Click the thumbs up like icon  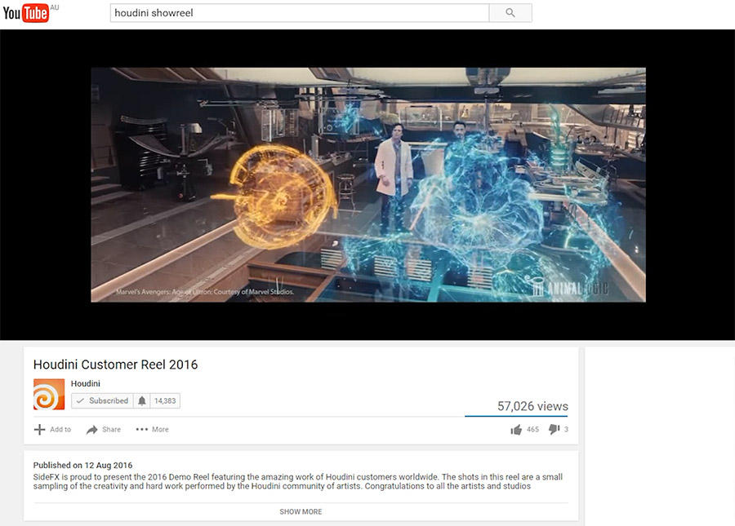[516, 430]
